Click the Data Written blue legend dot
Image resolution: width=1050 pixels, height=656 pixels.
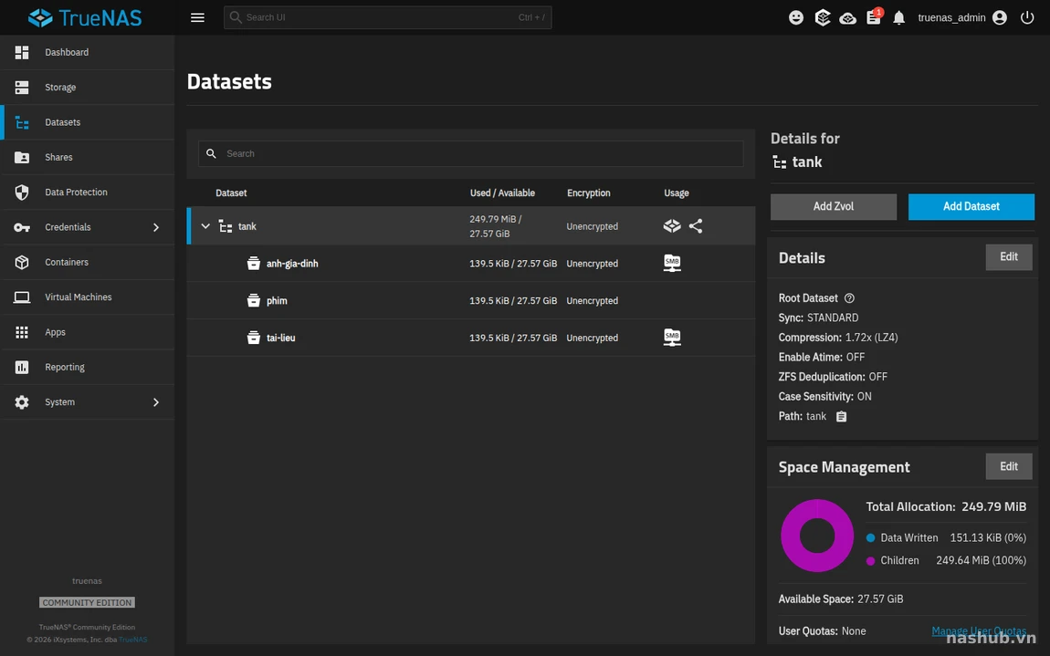coord(870,537)
